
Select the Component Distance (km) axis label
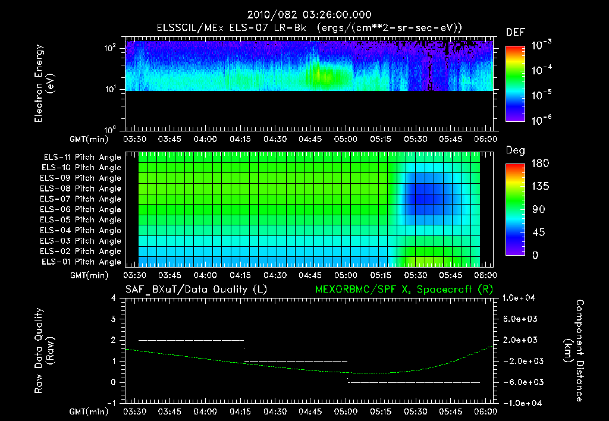574,351
